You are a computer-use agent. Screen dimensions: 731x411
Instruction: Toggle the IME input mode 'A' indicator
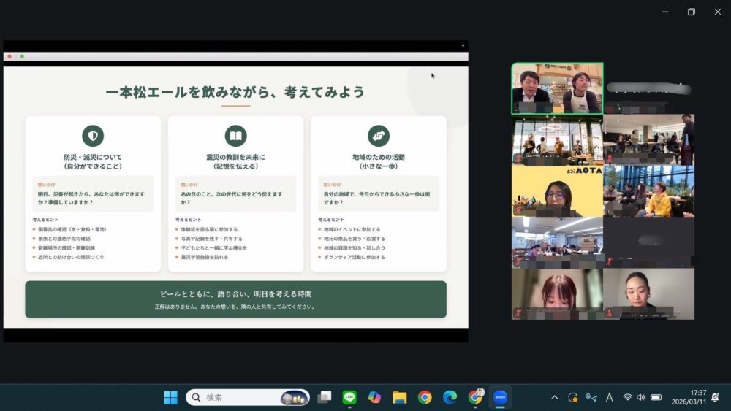tap(609, 397)
